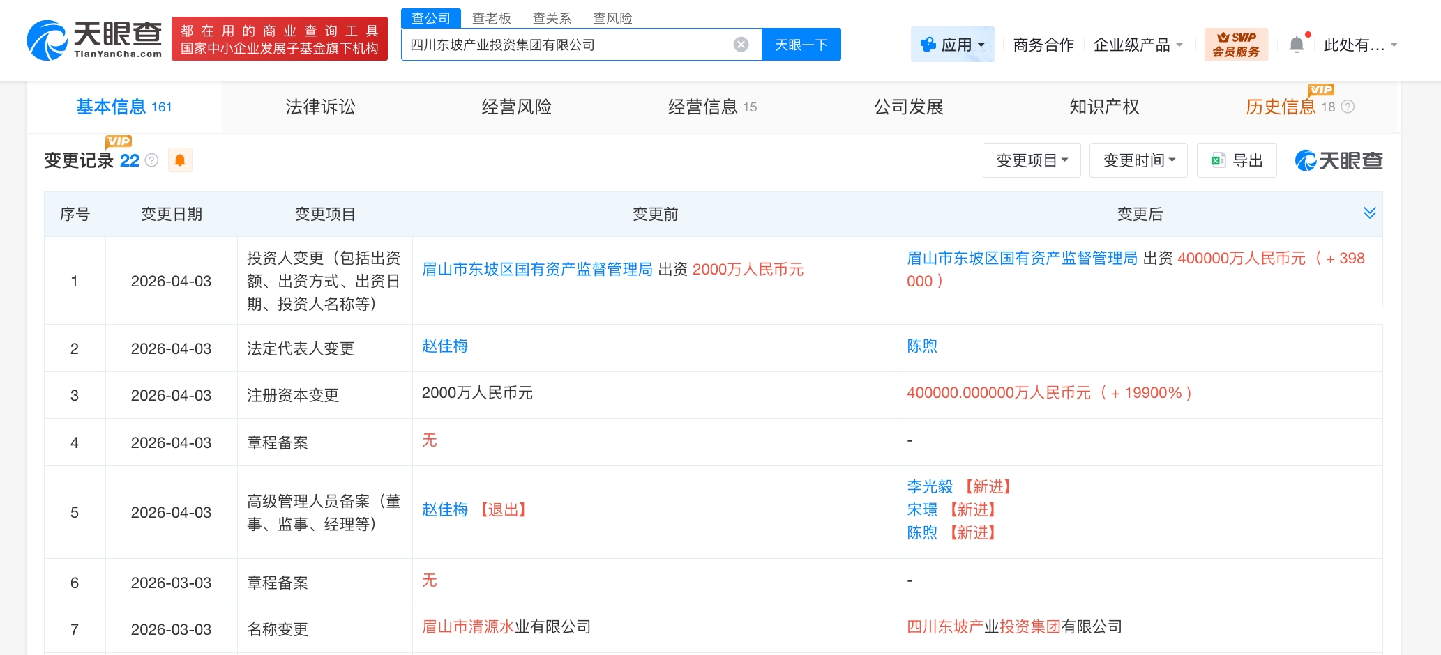Expand the 企业级产品 menu
The image size is (1441, 655).
pyautogui.click(x=1138, y=45)
